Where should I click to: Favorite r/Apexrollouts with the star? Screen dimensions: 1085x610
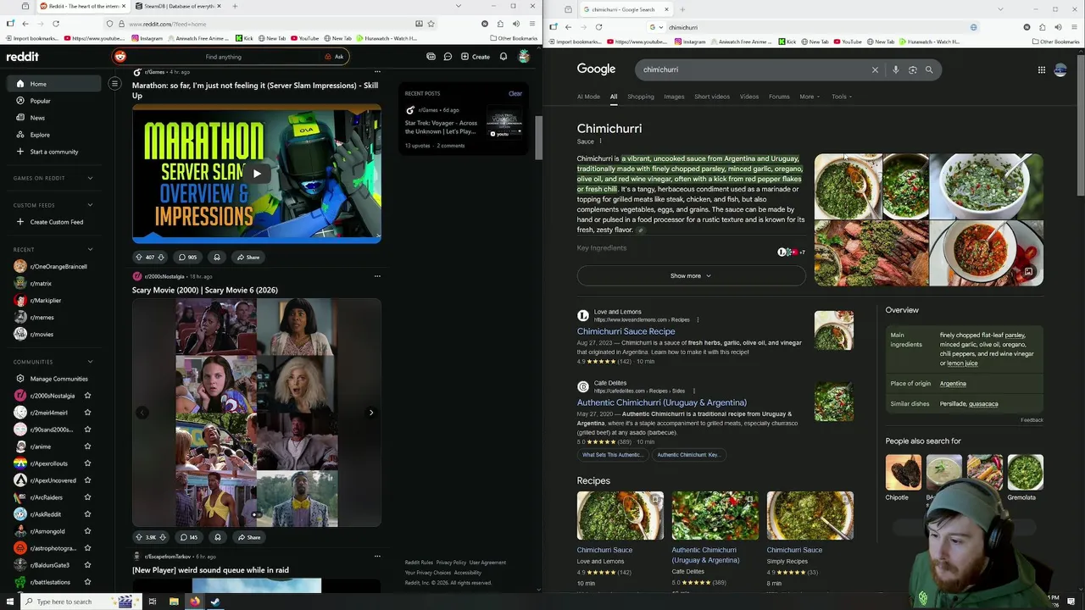(x=87, y=463)
